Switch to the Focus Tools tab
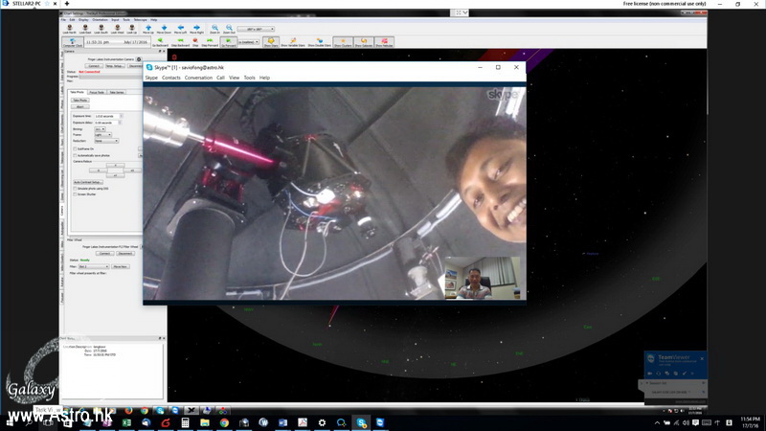Screen dimensions: 766x431 click(x=98, y=92)
